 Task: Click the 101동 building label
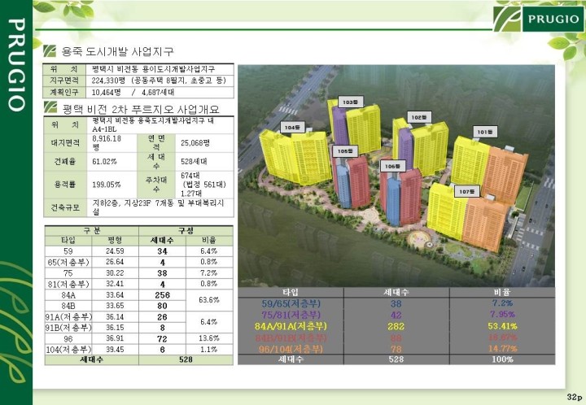[x=485, y=132]
